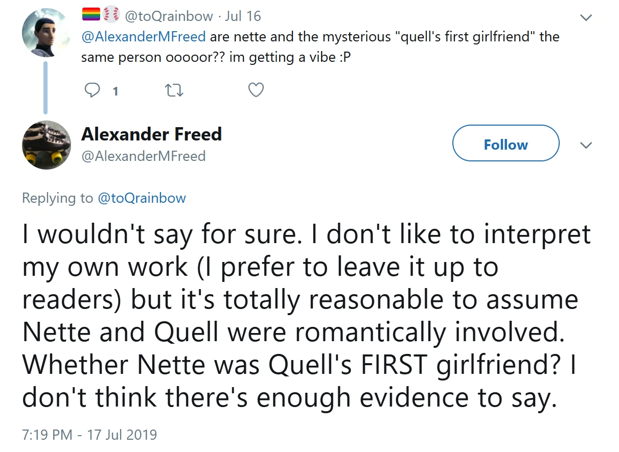Screen dimensions: 619x452
Task: Open toQrainbow's profile avatar
Action: (45, 33)
